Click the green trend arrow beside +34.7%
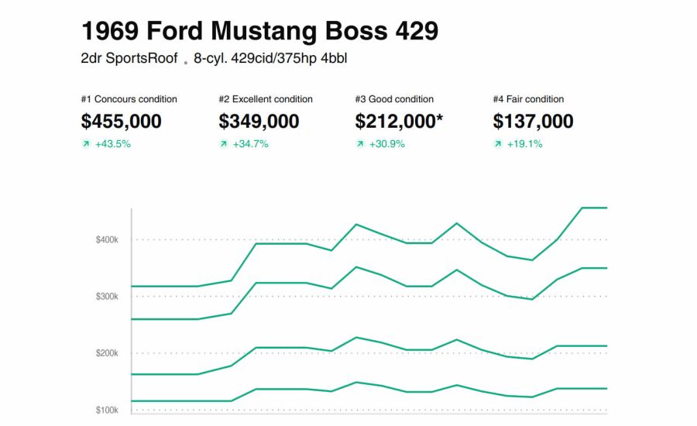 tap(223, 144)
